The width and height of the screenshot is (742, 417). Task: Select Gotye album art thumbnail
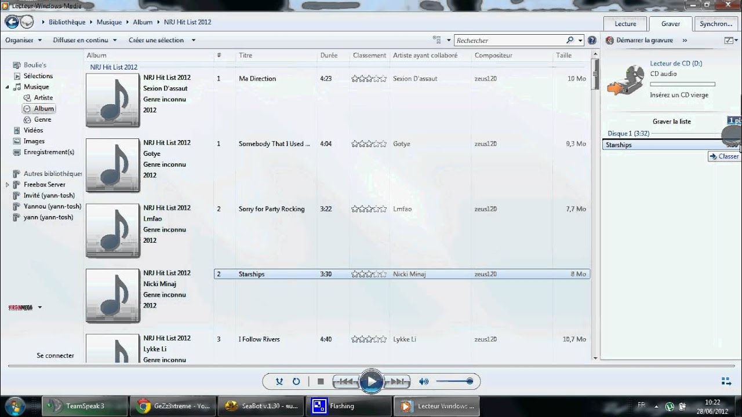(113, 165)
